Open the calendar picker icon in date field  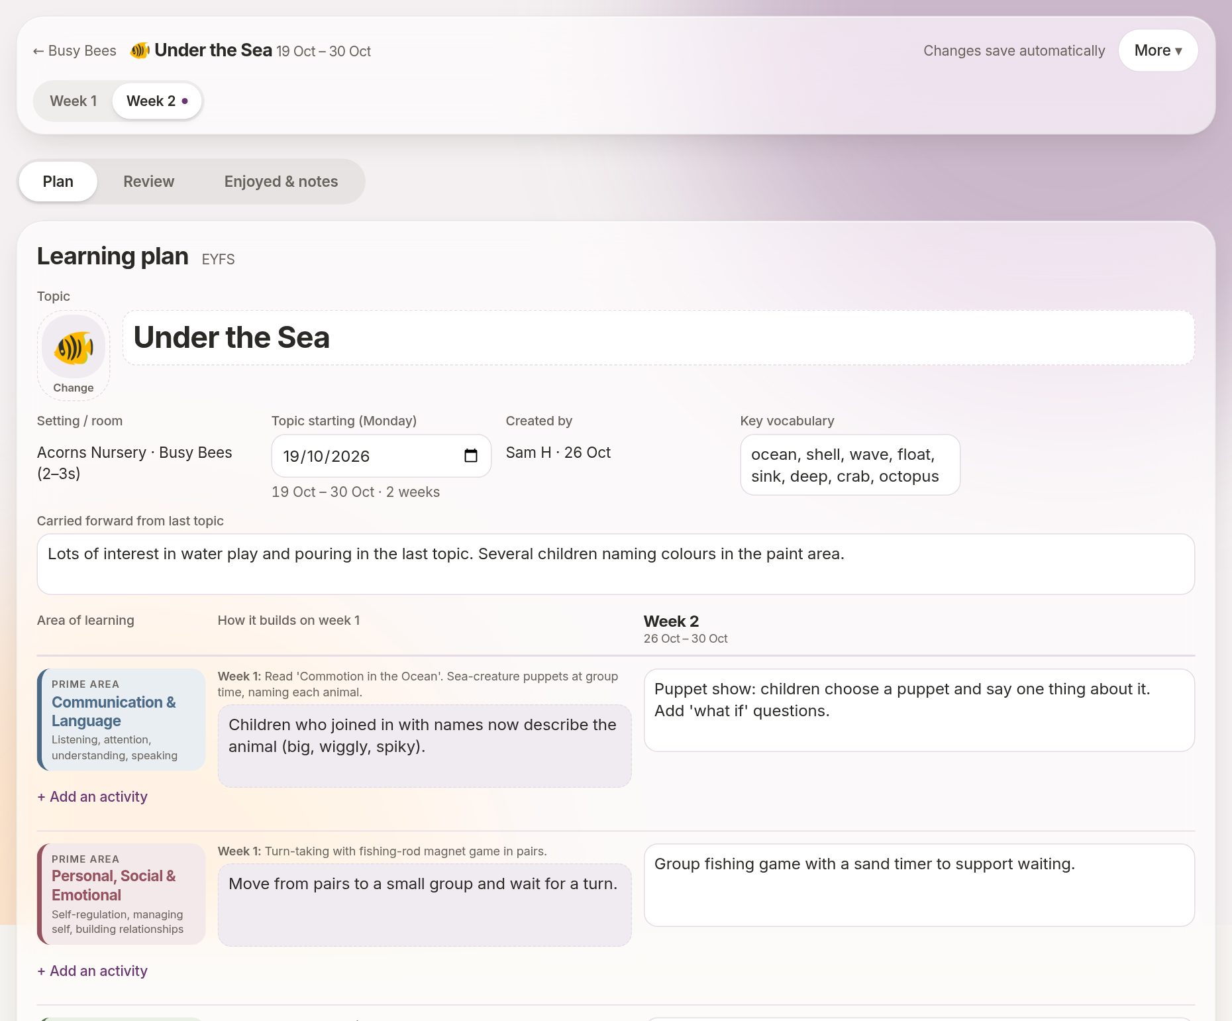click(x=471, y=456)
